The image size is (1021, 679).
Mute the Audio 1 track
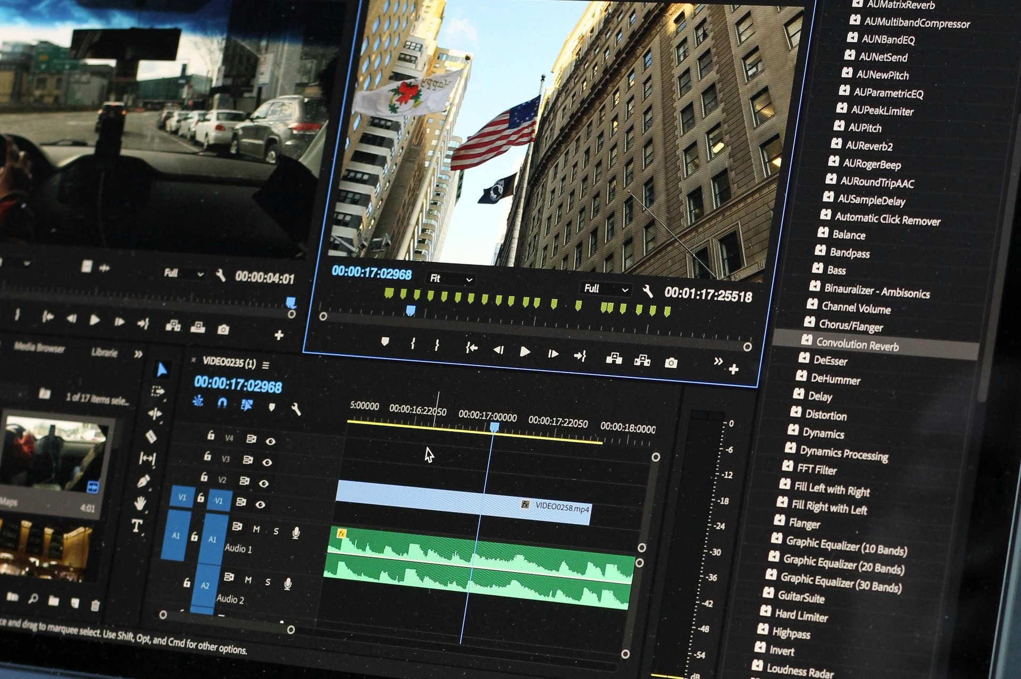click(x=257, y=529)
